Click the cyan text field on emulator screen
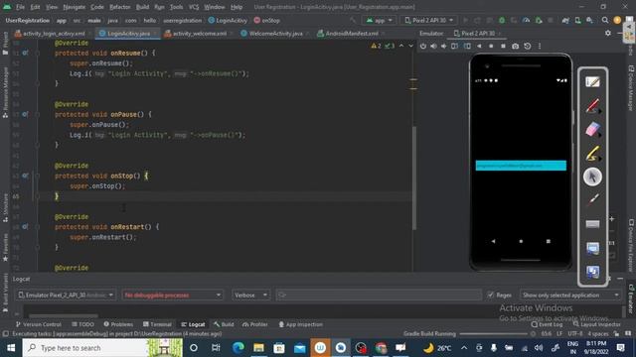This screenshot has height=357, width=636. (x=521, y=166)
